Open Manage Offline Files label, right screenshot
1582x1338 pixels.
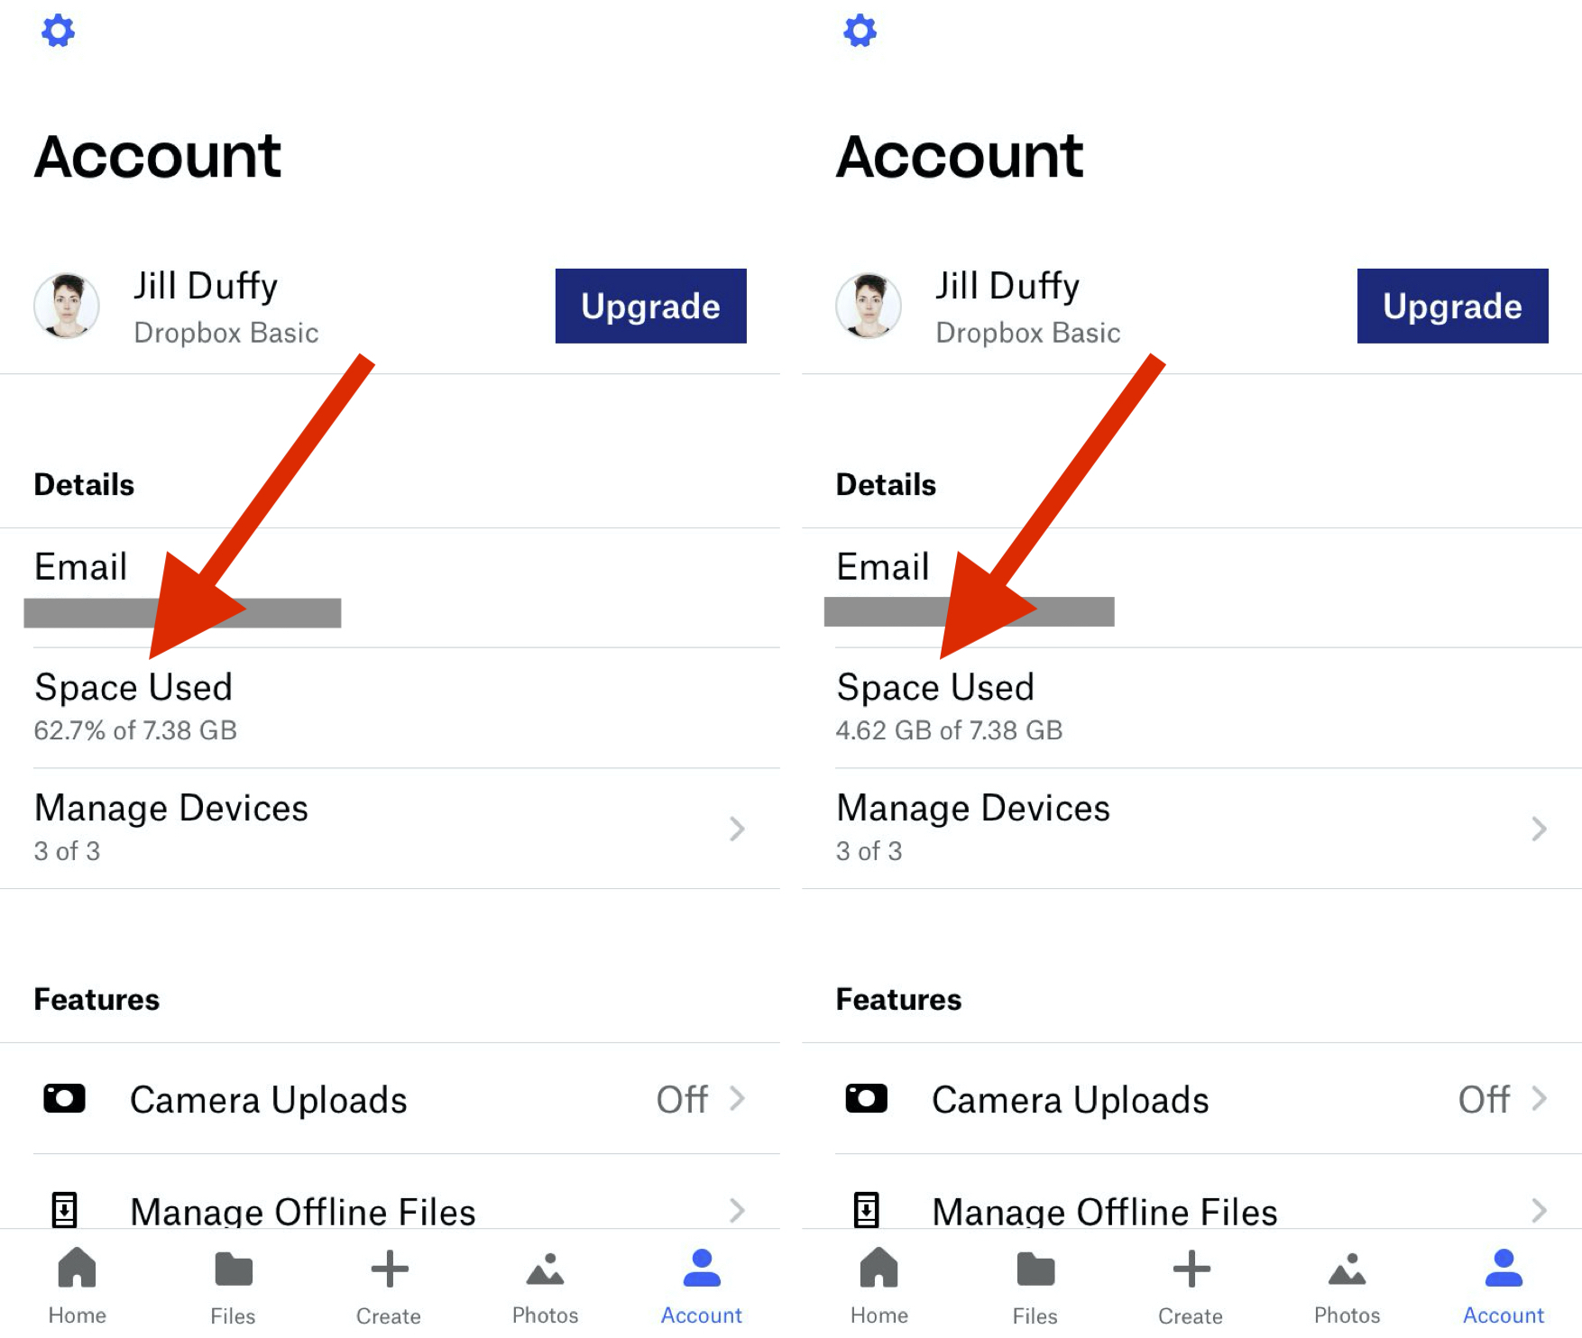click(1105, 1211)
